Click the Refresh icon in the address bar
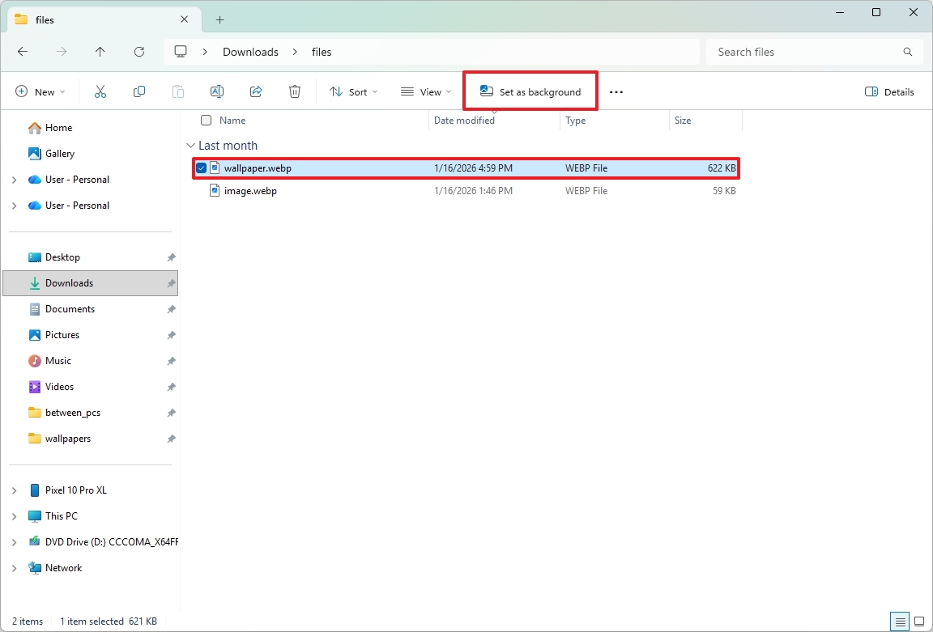 point(138,51)
